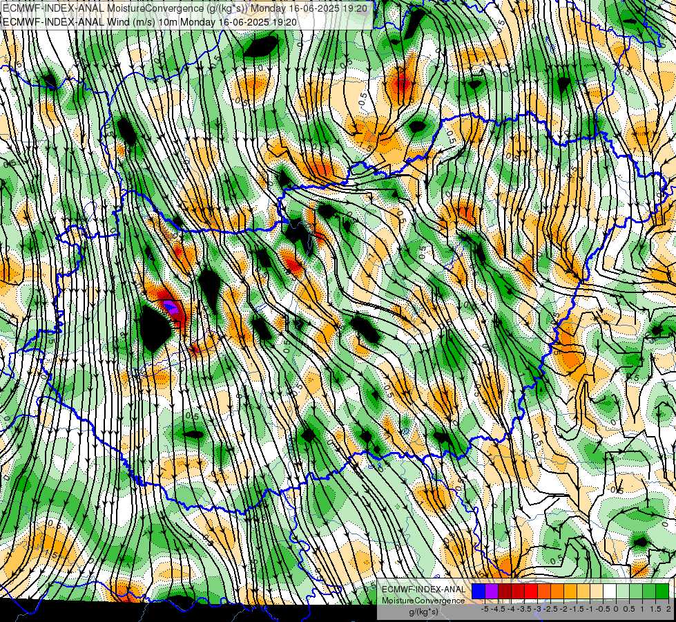Select the pale peach swatch between -1 and -0.5
This screenshot has height=622, width=676.
pyautogui.click(x=597, y=592)
